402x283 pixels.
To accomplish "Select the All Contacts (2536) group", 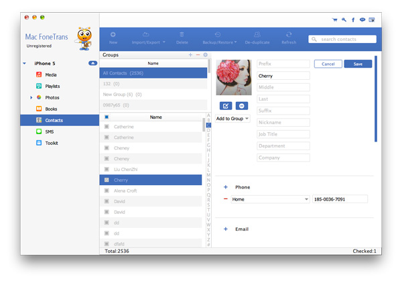I will pyautogui.click(x=153, y=73).
